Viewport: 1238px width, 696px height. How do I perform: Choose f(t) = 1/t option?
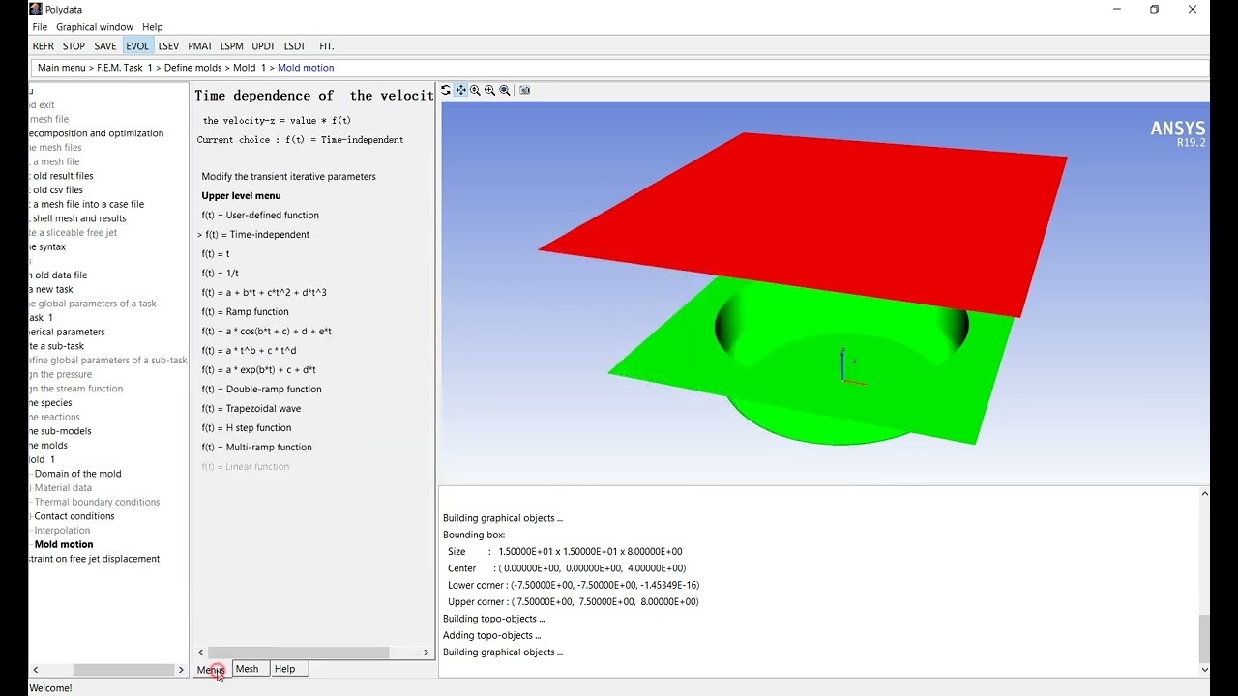tap(221, 274)
